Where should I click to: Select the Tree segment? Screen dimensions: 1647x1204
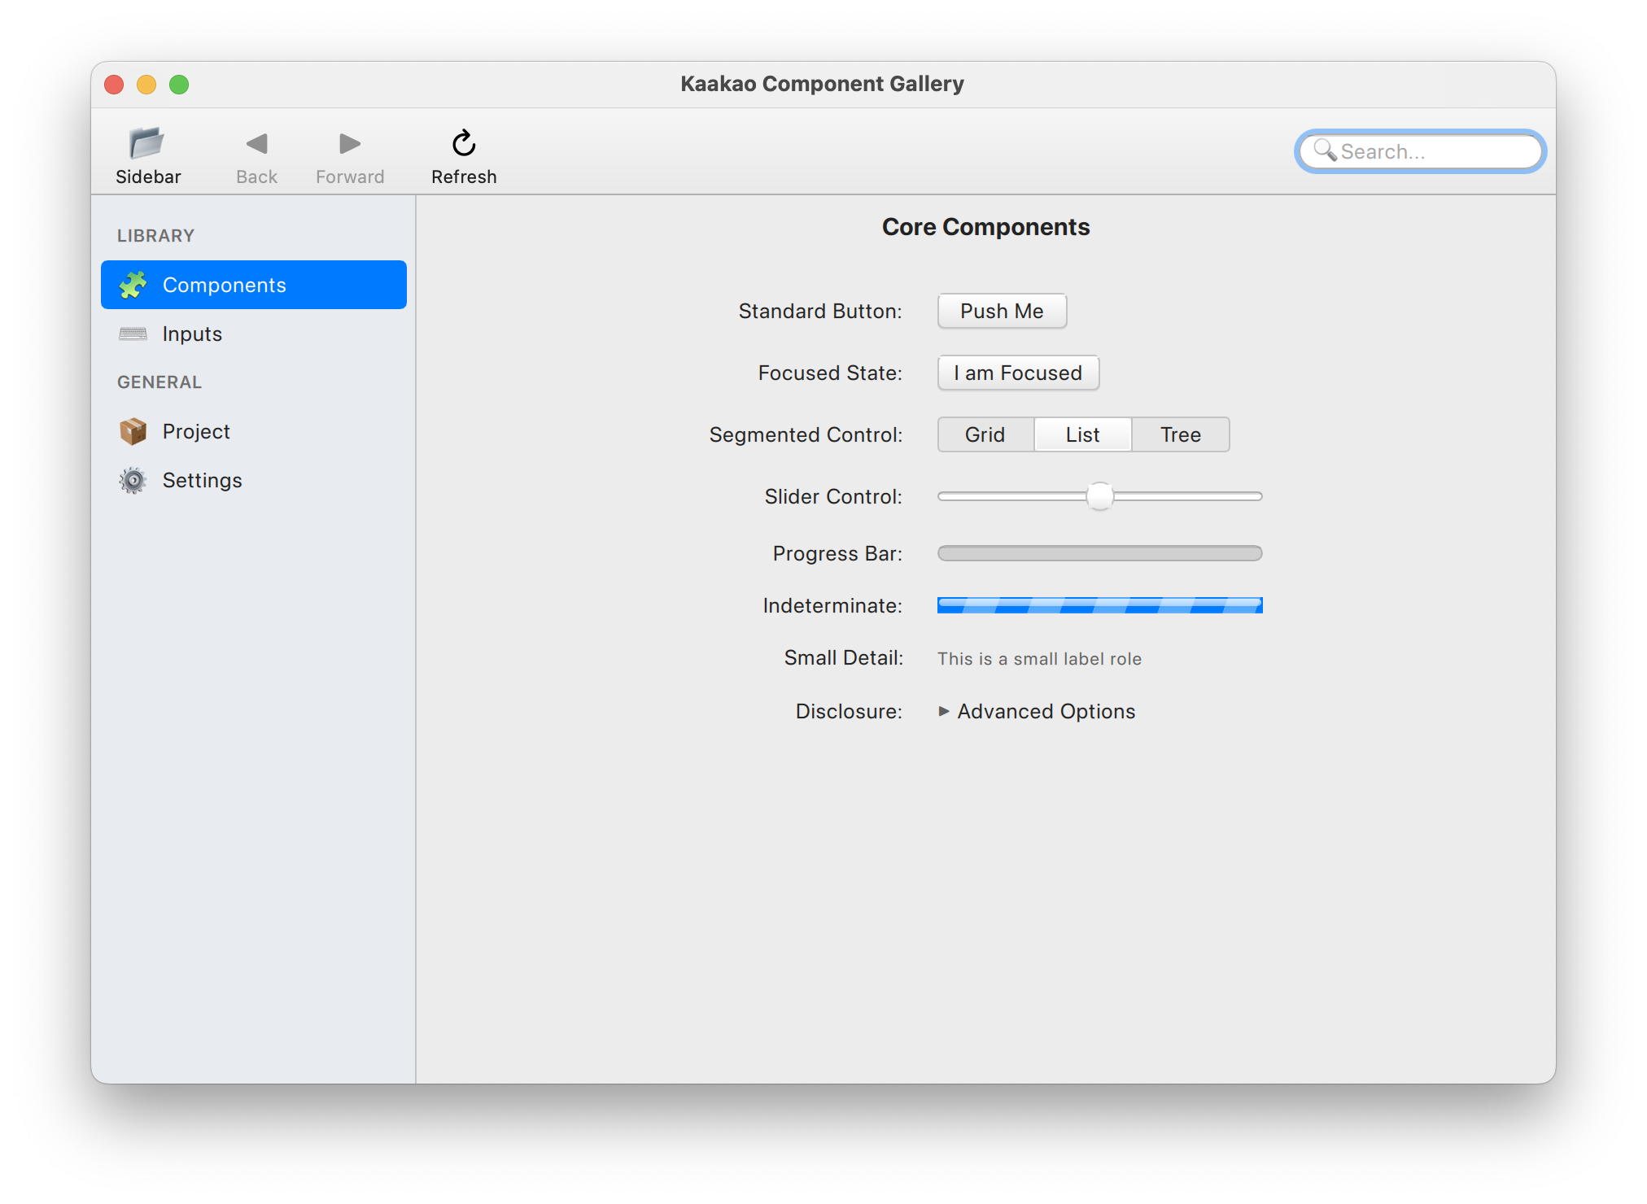click(x=1181, y=434)
